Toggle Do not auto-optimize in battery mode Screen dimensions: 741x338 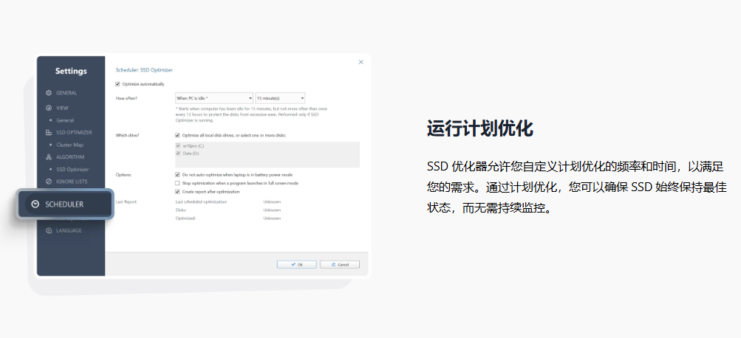click(x=178, y=175)
